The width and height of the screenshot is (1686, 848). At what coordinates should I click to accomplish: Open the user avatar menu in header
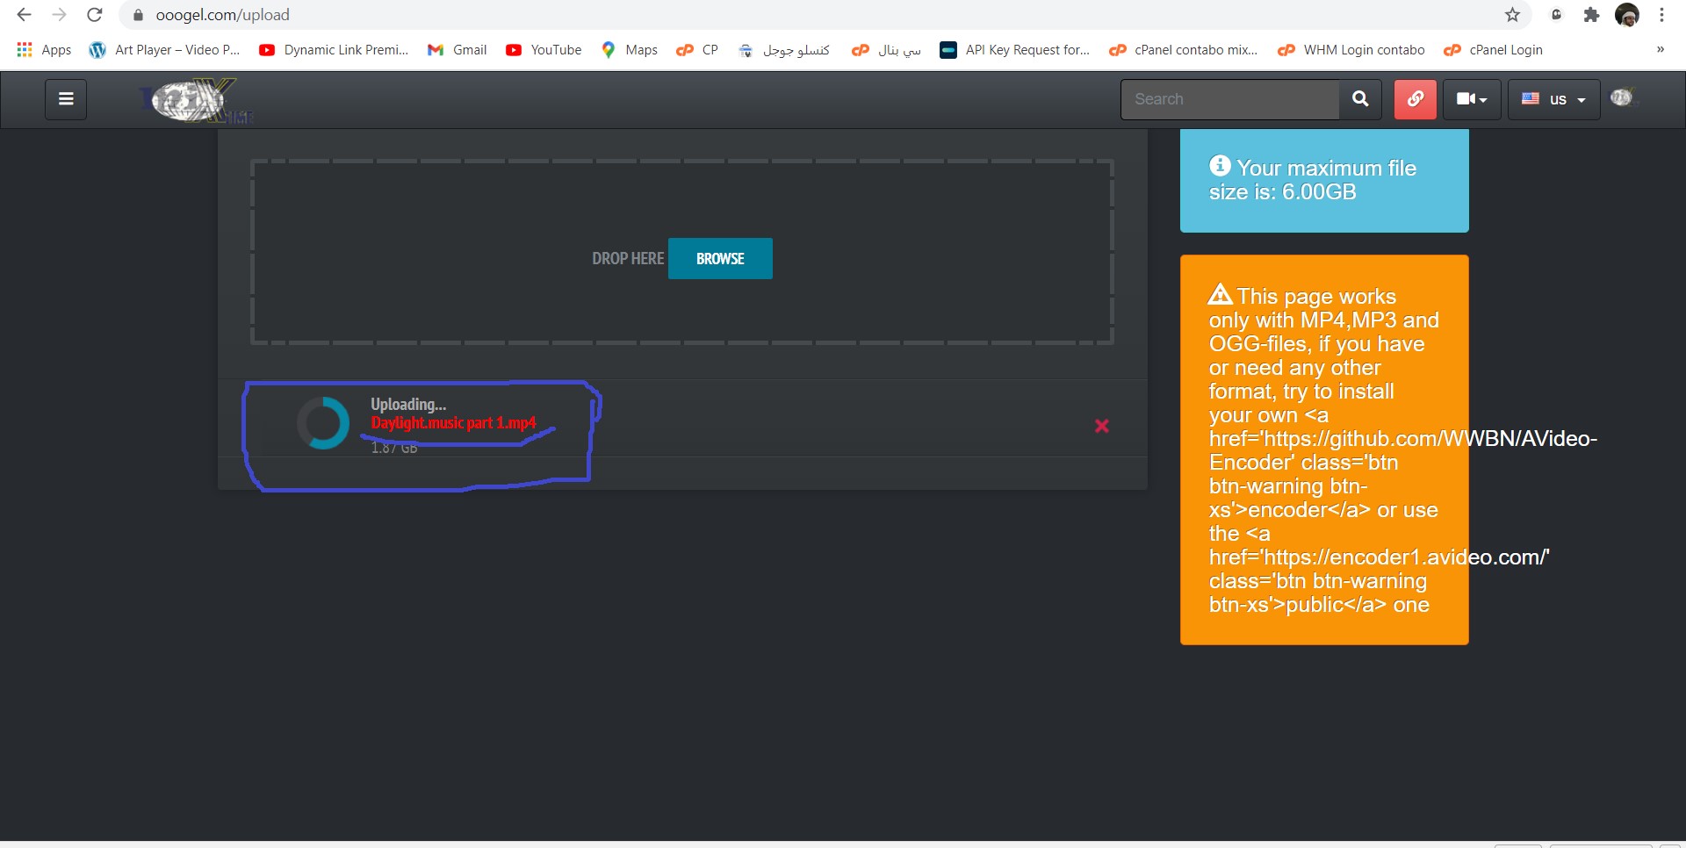pyautogui.click(x=1622, y=98)
